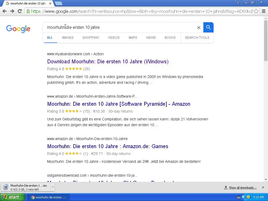
Task: Click the Rating 4.8 stars
Action: tap(74, 69)
